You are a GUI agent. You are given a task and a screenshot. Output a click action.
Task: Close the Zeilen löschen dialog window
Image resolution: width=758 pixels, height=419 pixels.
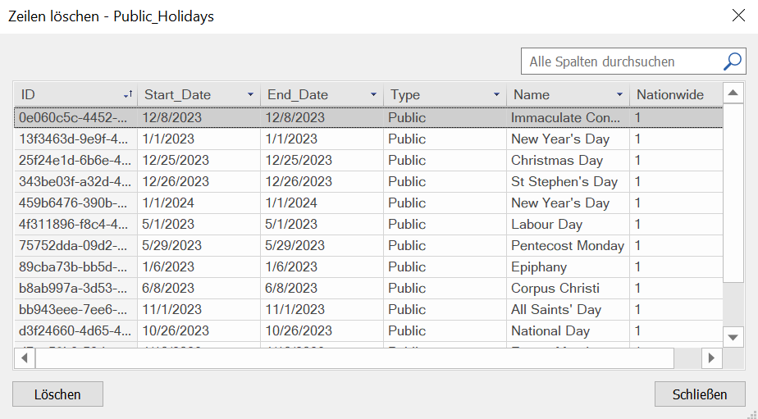[738, 16]
